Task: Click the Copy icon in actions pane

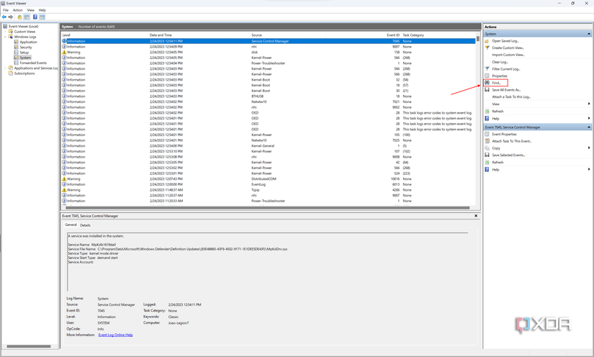Action: (x=487, y=148)
